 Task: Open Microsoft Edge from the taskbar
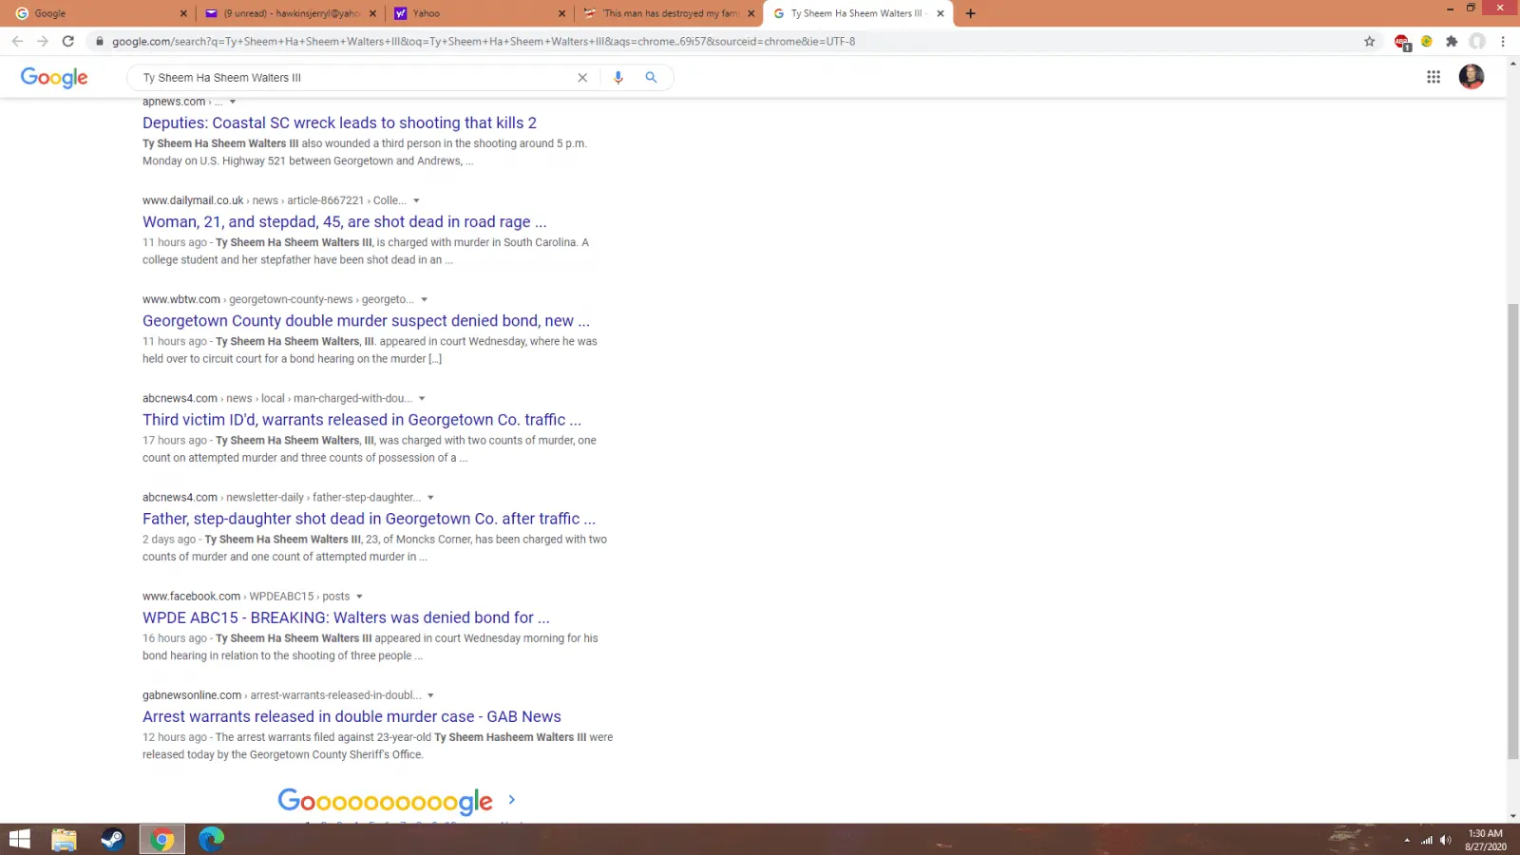pyautogui.click(x=211, y=839)
